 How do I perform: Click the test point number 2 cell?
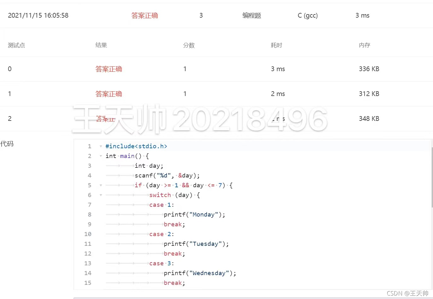click(x=10, y=119)
